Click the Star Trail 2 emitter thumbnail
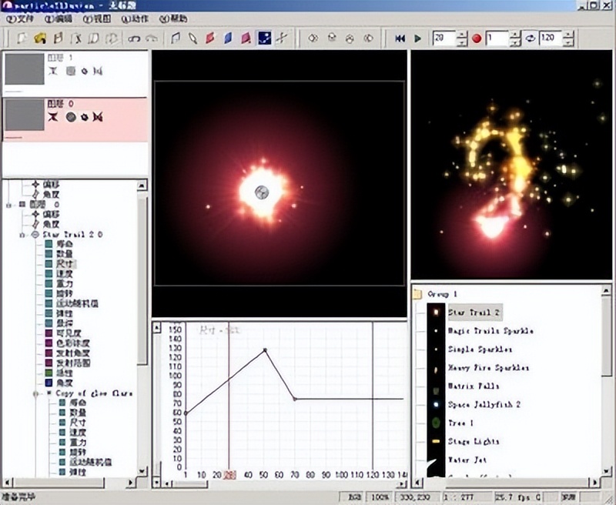 (x=437, y=313)
